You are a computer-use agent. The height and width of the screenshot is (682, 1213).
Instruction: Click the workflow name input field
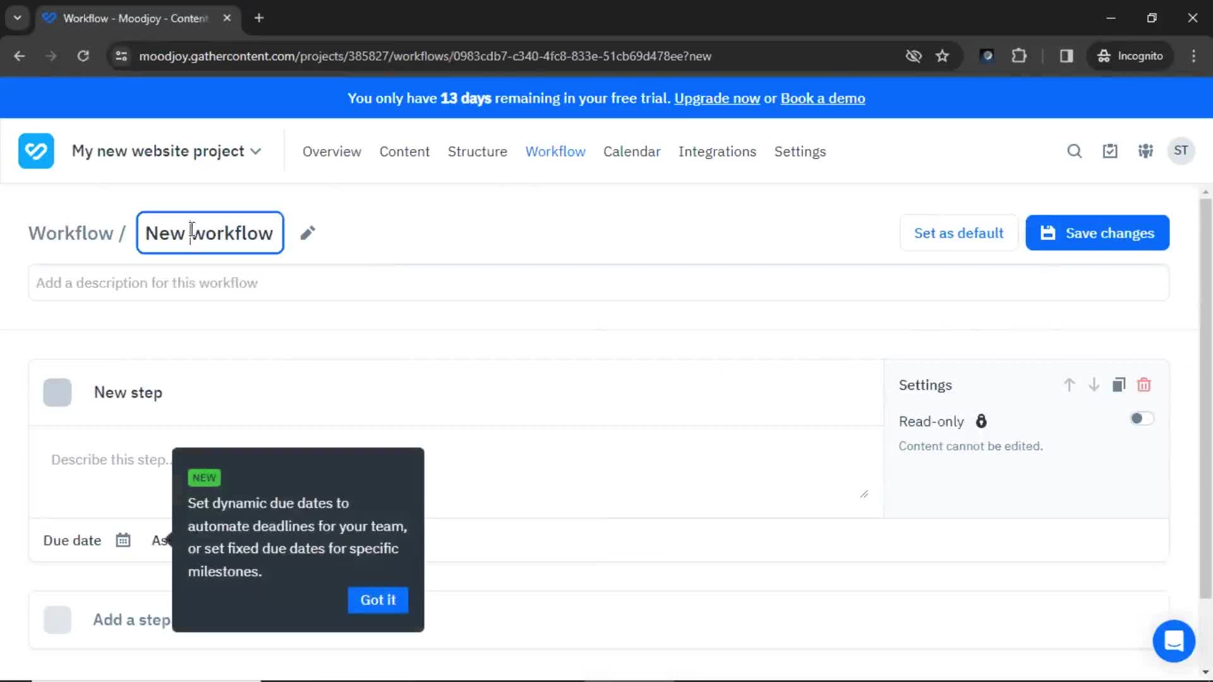click(x=209, y=232)
